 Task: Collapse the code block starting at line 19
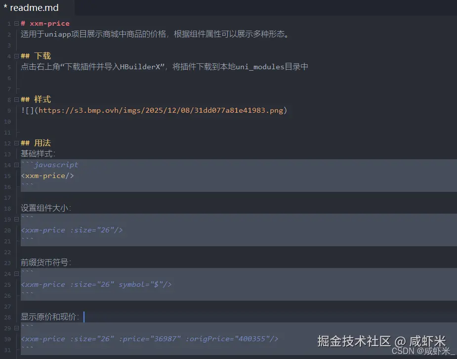click(15, 219)
